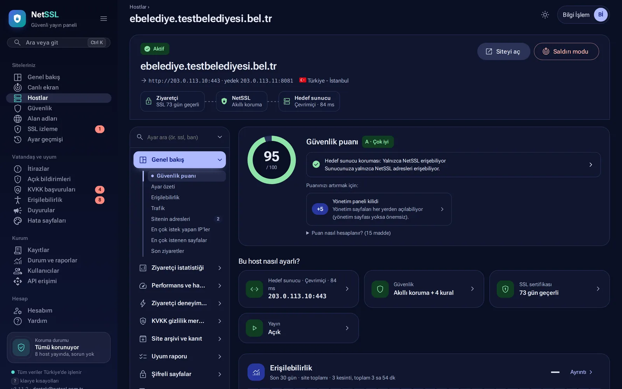Open Duyurular megaphone item

point(59,210)
